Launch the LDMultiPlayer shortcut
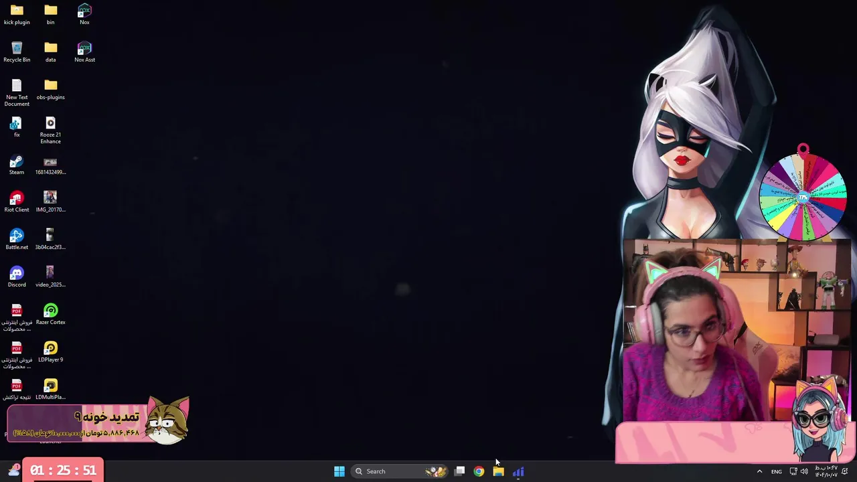Viewport: 857px width, 482px height. [50, 390]
